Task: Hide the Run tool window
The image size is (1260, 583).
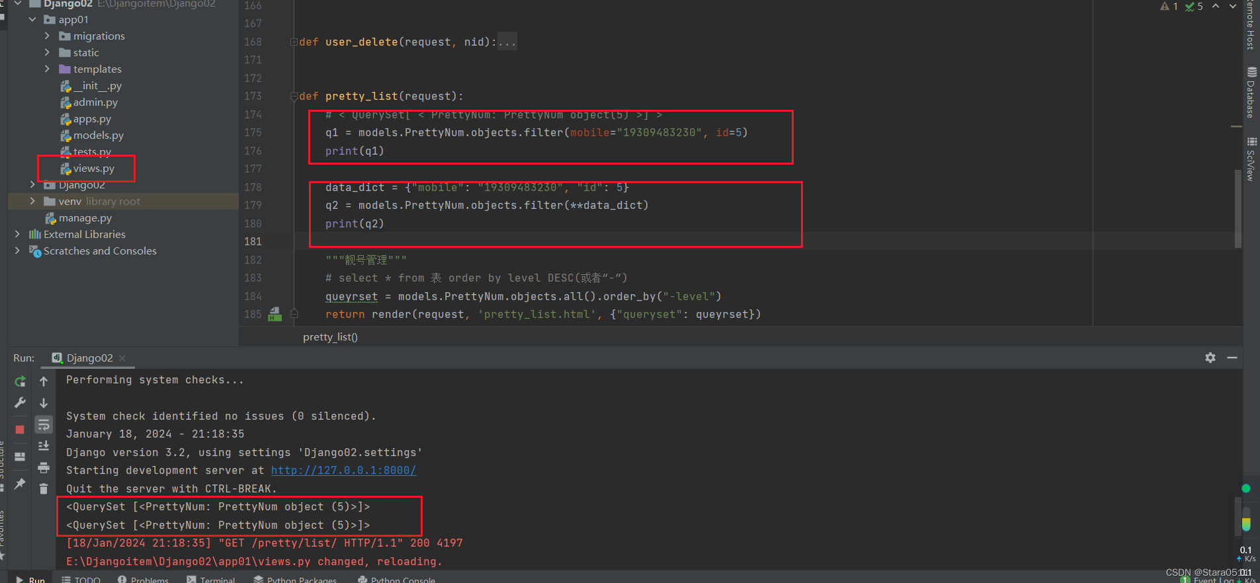Action: (1232, 358)
